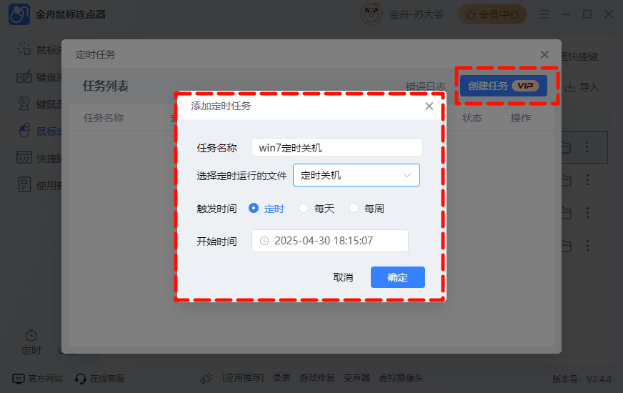Image resolution: width=623 pixels, height=393 pixels.
Task: Open the 选择定时运行的文件 dropdown
Action: [x=357, y=175]
